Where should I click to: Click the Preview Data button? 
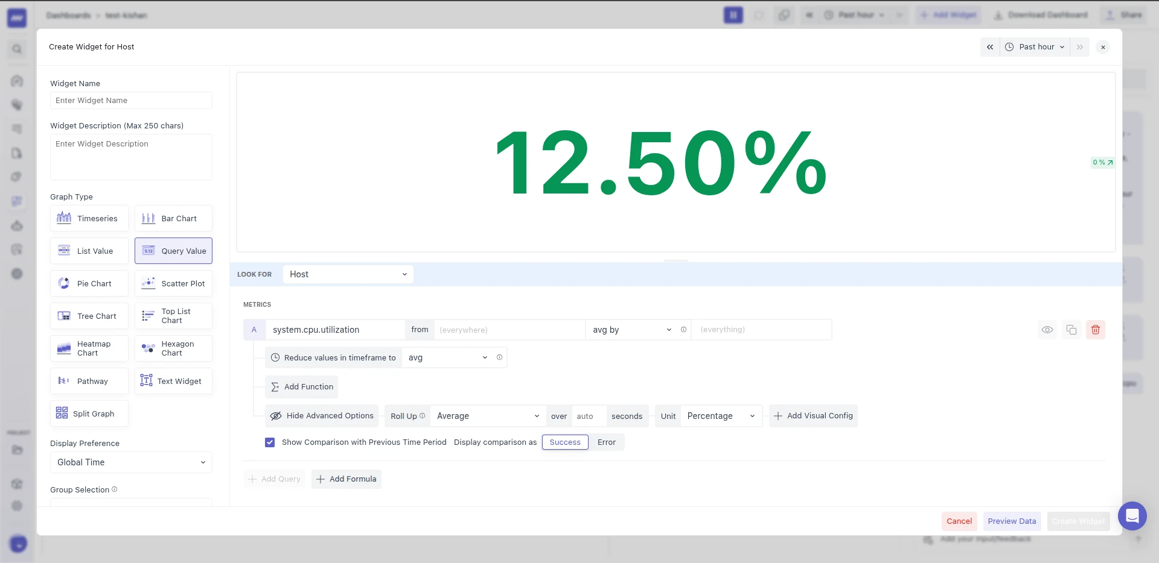click(1012, 521)
